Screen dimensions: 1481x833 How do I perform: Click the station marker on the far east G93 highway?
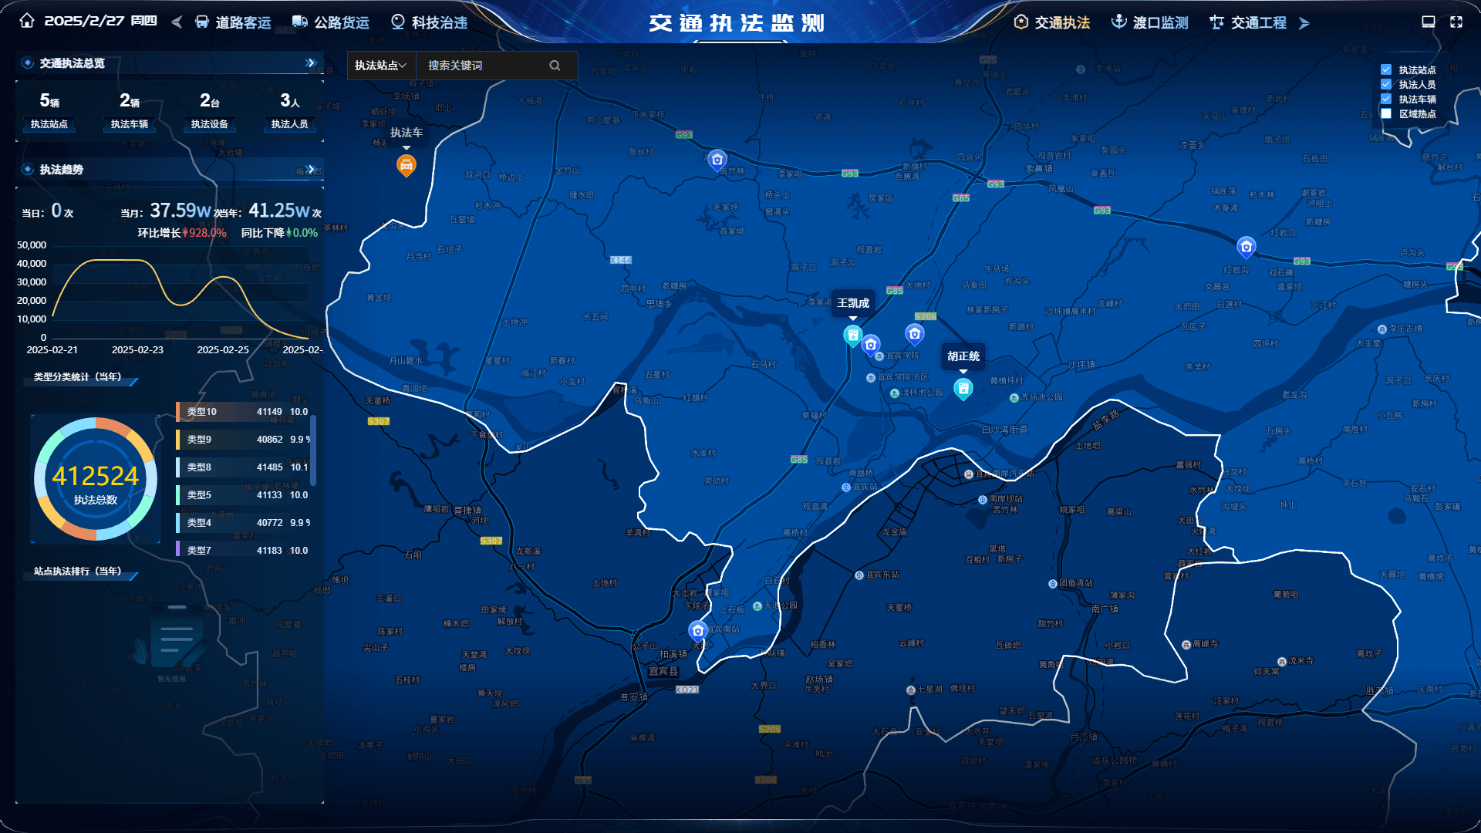click(1246, 247)
